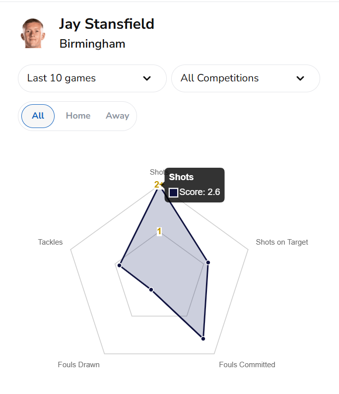
Task: Click the Fouls Committed data point
Action: pyautogui.click(x=203, y=338)
